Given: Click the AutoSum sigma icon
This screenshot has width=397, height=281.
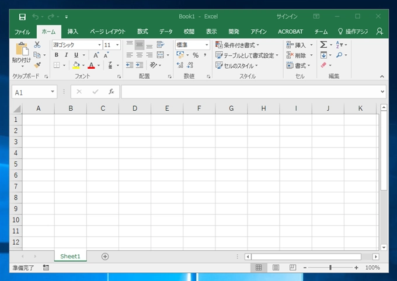Looking at the screenshot, I should 323,45.
